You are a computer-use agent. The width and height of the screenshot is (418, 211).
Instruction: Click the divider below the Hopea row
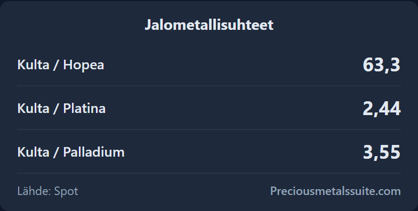(x=209, y=86)
